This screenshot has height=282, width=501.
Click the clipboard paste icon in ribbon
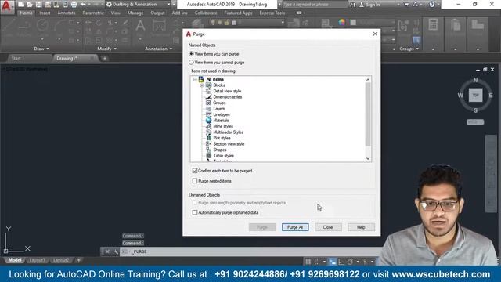tap(456, 25)
